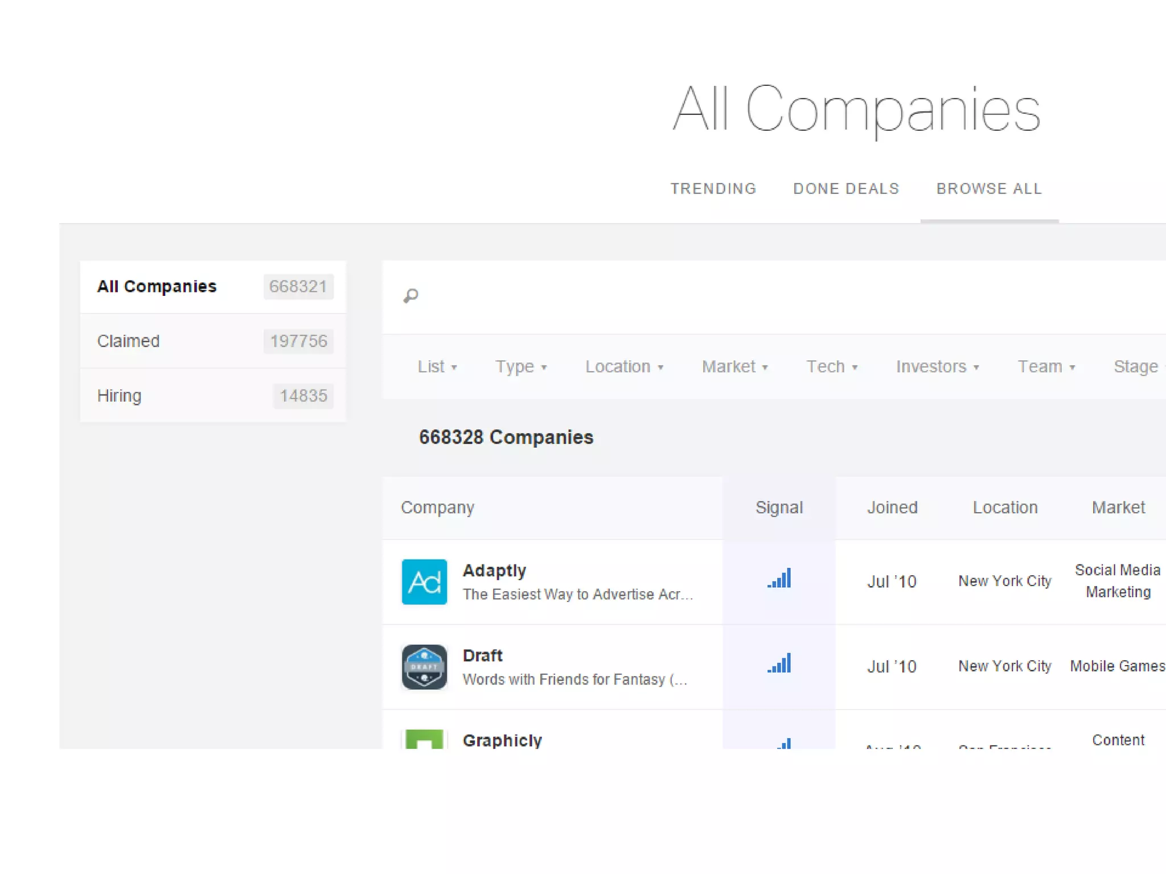The width and height of the screenshot is (1166, 874).
Task: Open the Investors filter dropdown
Action: pos(937,367)
